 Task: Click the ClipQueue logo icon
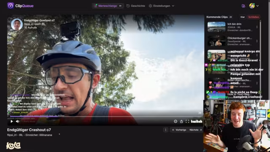(x=11, y=5)
